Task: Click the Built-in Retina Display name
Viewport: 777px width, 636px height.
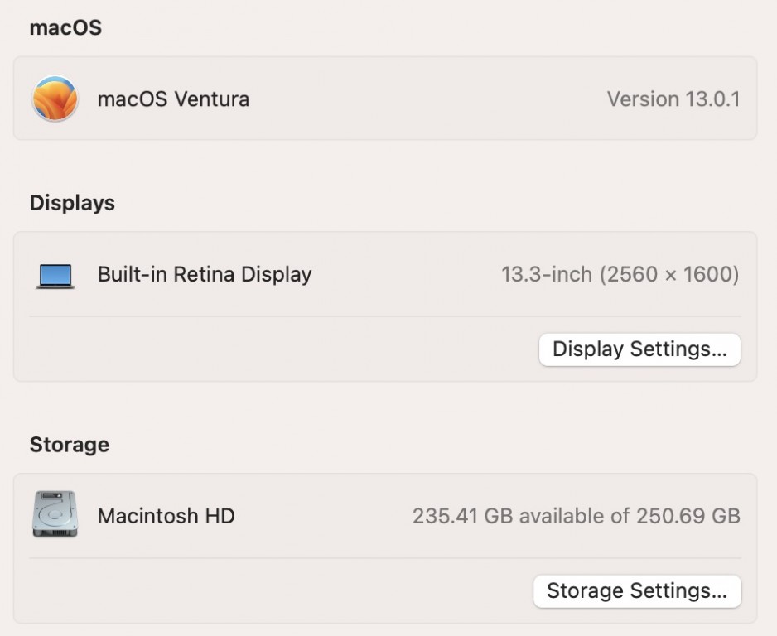Action: coord(205,275)
